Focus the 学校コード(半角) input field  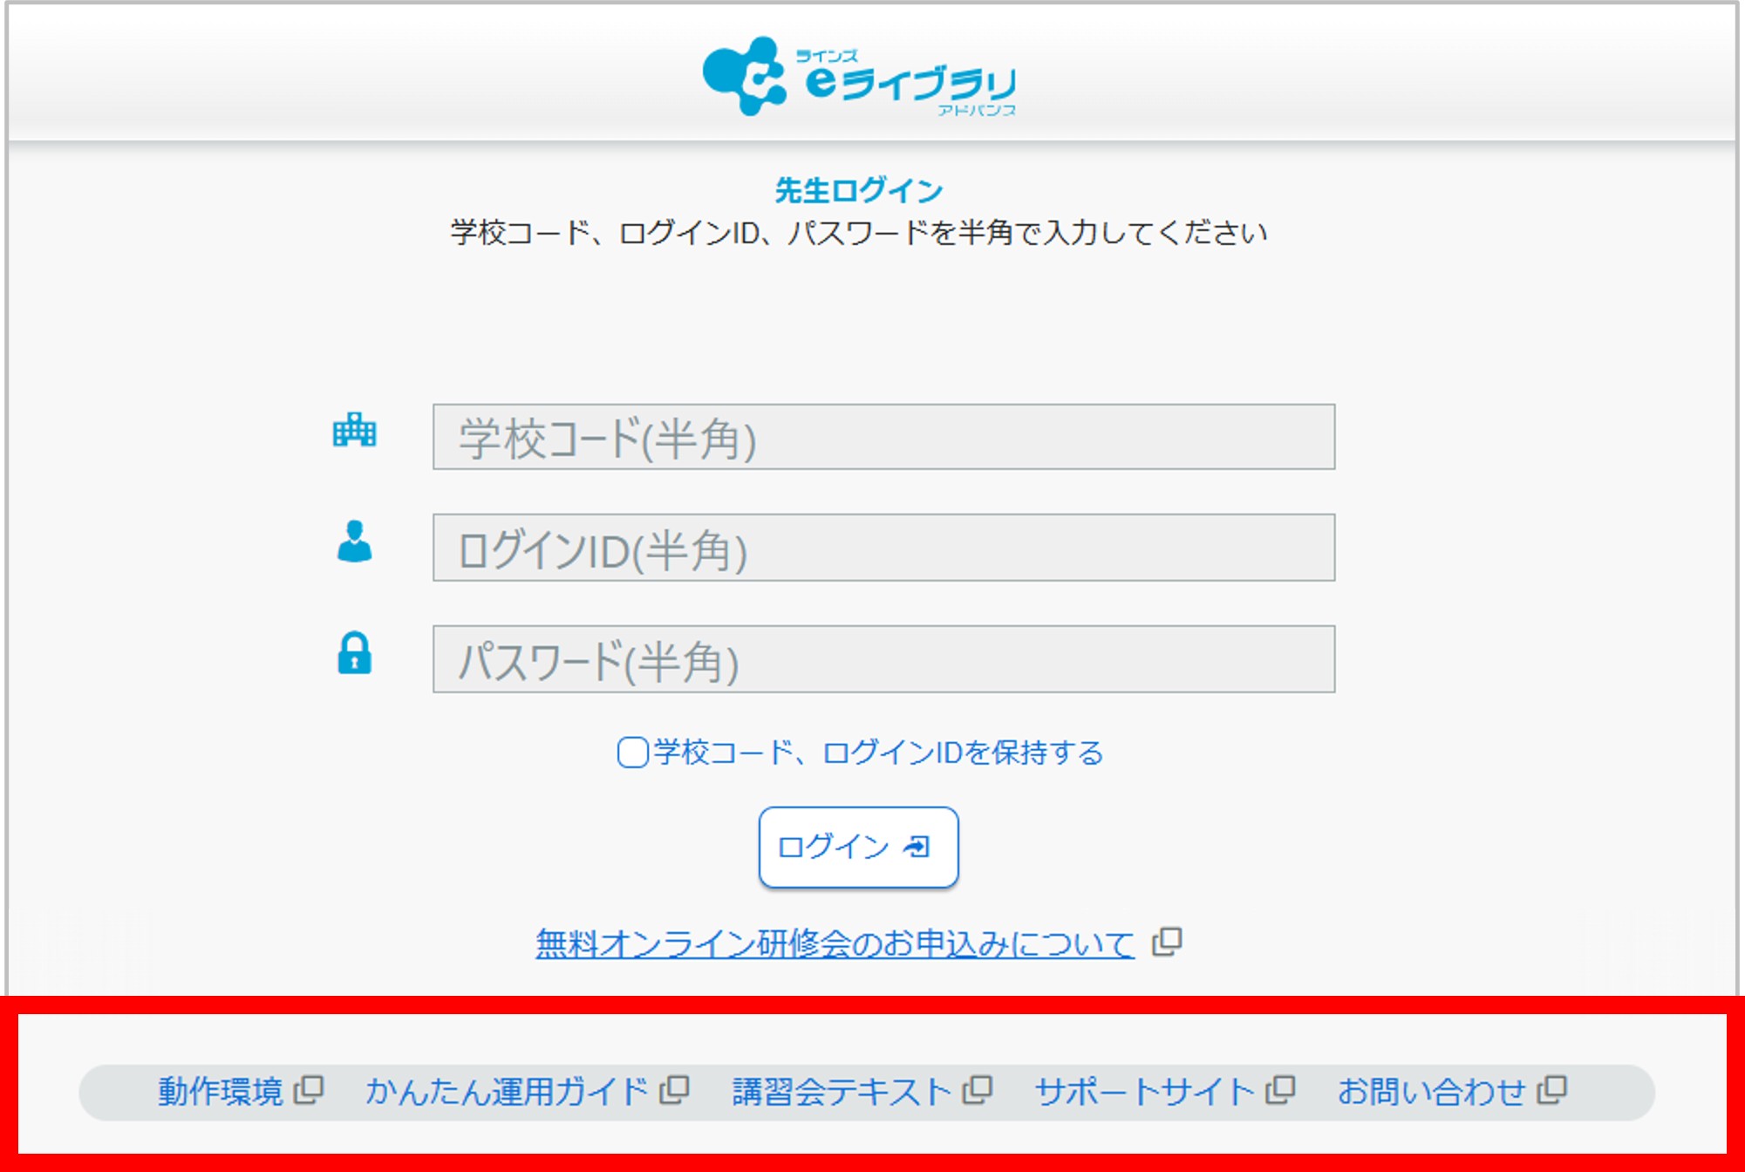coord(883,437)
